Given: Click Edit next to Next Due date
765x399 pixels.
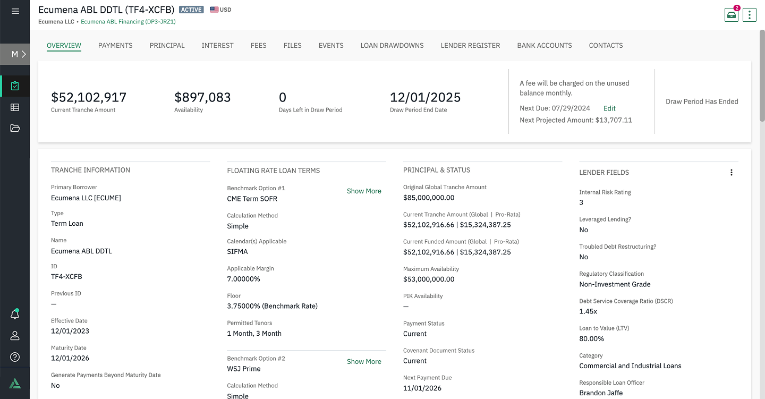Looking at the screenshot, I should click(x=609, y=108).
